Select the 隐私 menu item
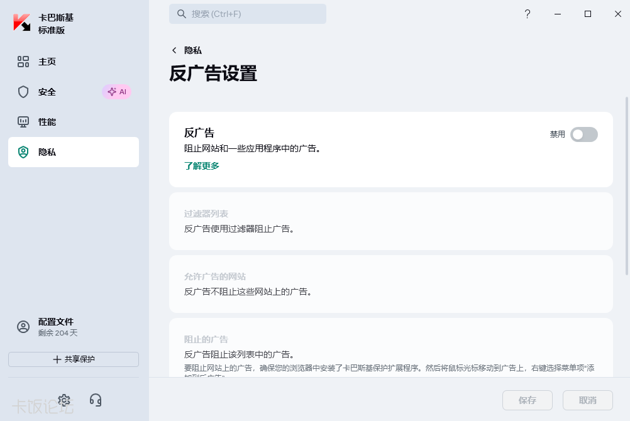Screen dimensions: 630x421 pyautogui.click(x=74, y=152)
